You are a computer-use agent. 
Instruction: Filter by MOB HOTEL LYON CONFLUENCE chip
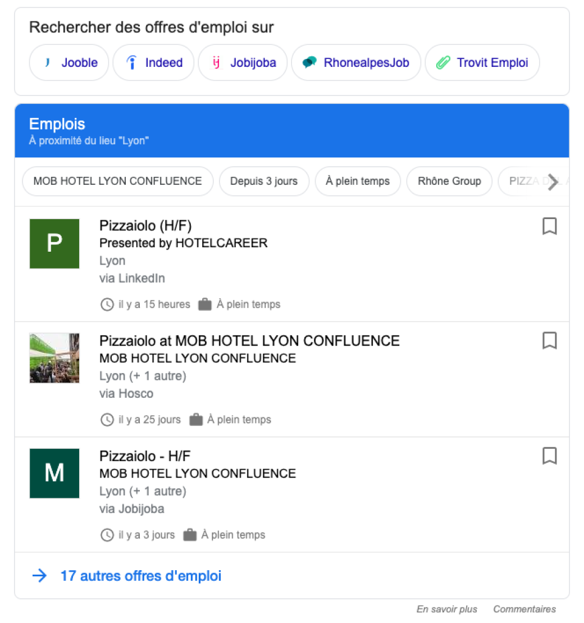click(117, 181)
